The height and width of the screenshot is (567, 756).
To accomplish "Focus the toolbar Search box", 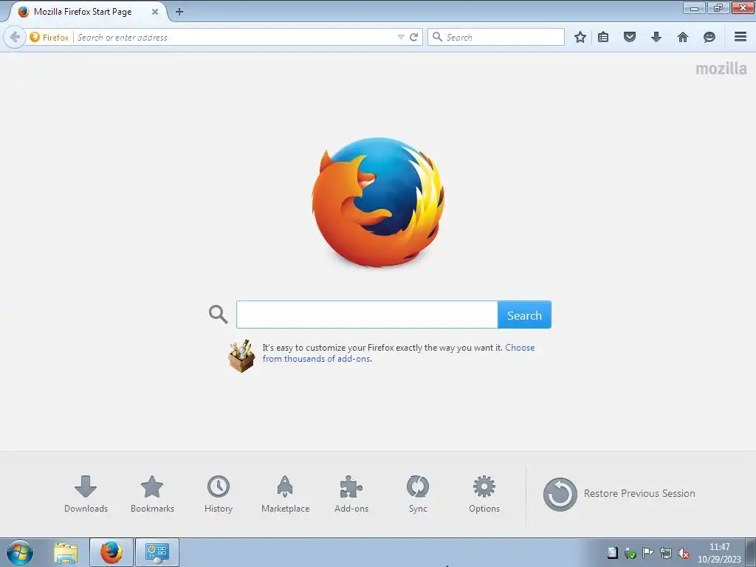I will [496, 37].
